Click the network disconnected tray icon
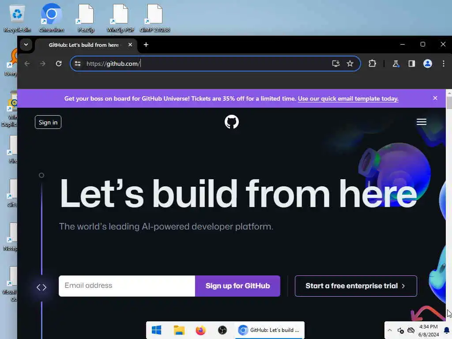This screenshot has width=452, height=339. 411,330
